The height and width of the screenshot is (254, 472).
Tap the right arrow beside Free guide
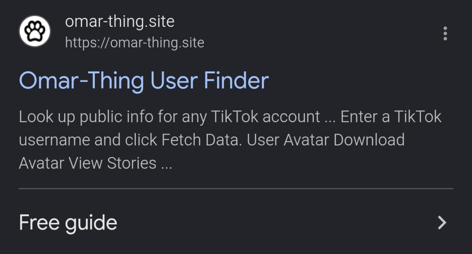442,222
